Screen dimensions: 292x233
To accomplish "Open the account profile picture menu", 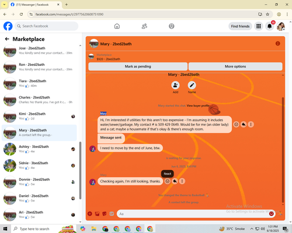I will 281,26.
